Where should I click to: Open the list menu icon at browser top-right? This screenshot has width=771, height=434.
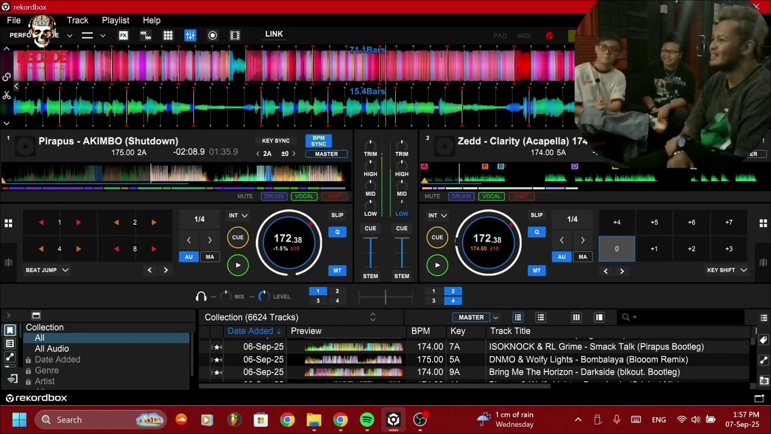coord(764,318)
